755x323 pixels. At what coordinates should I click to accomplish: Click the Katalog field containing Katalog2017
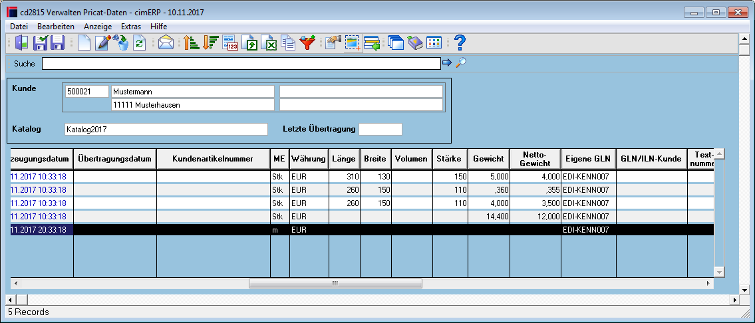click(166, 129)
